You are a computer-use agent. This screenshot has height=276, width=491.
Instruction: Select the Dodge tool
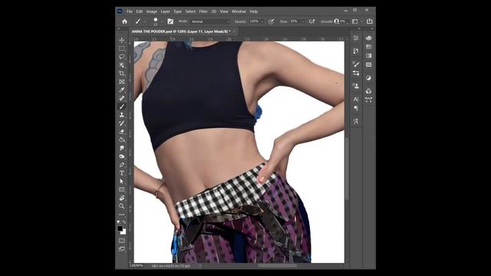click(122, 156)
